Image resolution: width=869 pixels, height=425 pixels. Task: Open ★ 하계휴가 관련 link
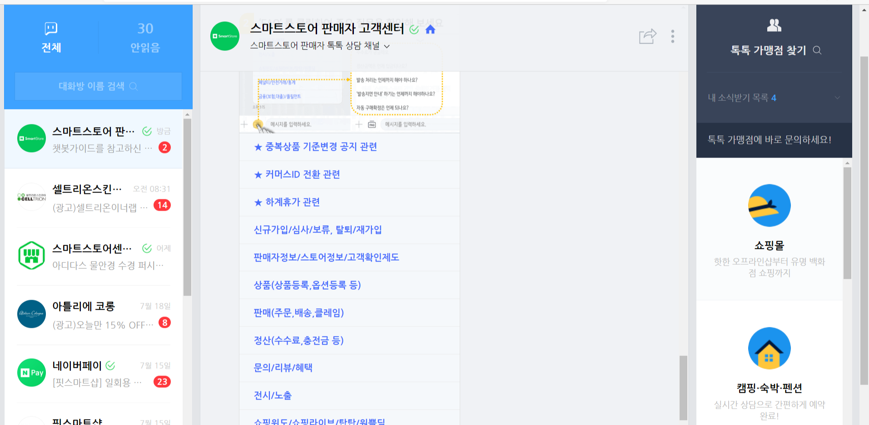click(287, 202)
